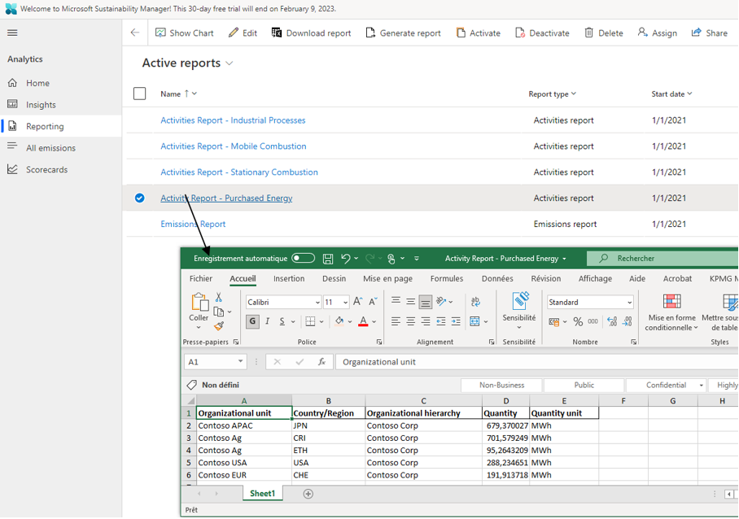Image resolution: width=739 pixels, height=519 pixels.
Task: Open the Coller paste options arrow
Action: click(x=199, y=327)
